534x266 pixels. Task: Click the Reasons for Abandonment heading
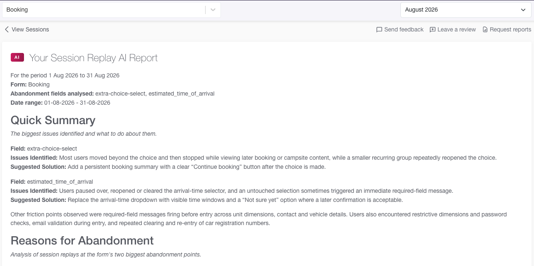(82, 241)
